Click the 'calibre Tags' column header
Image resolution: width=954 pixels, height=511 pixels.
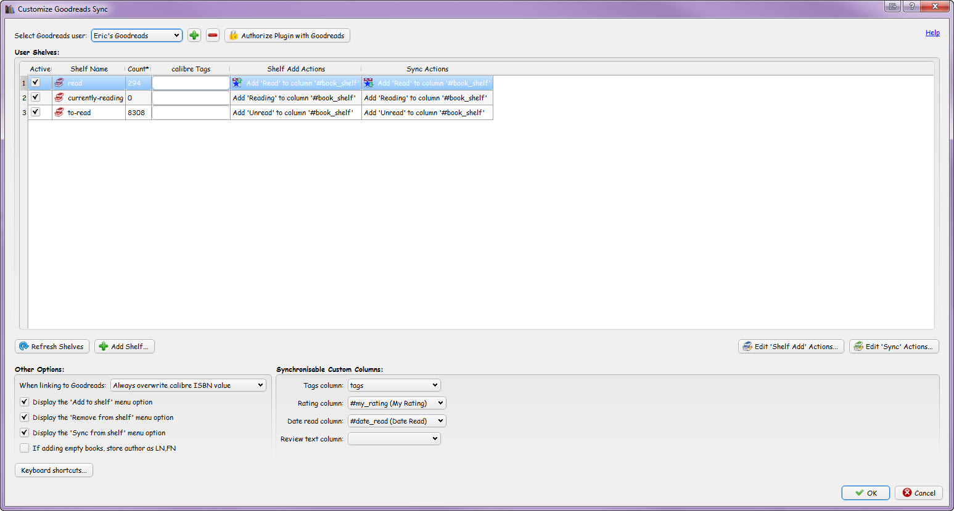[x=191, y=69]
